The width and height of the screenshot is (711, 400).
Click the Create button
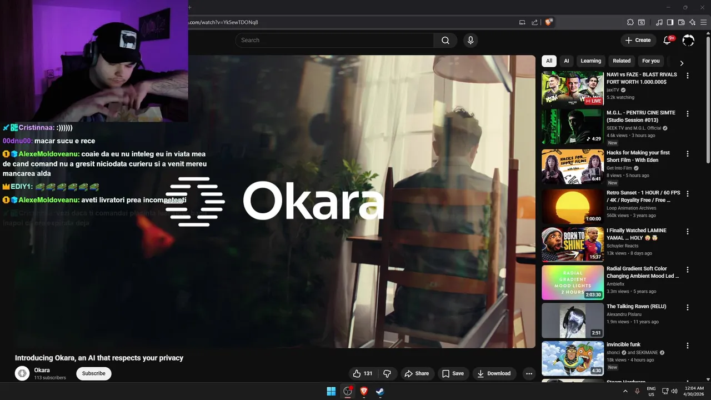[x=638, y=40]
